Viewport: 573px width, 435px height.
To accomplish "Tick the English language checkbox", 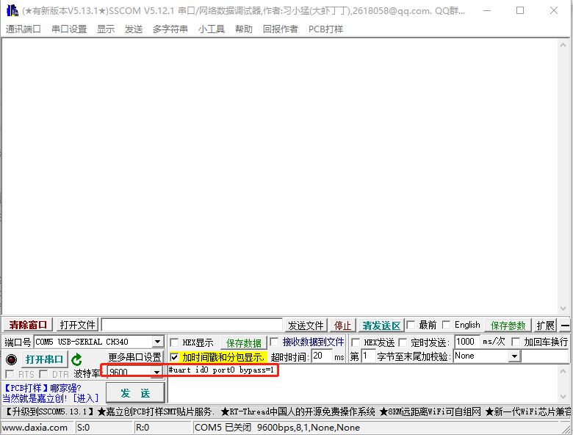I will (x=447, y=326).
